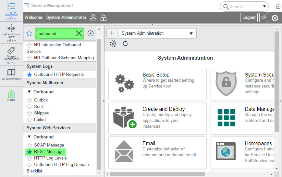This screenshot has width=282, height=177.
Task: Click the user profile icon
Action: click(93, 18)
